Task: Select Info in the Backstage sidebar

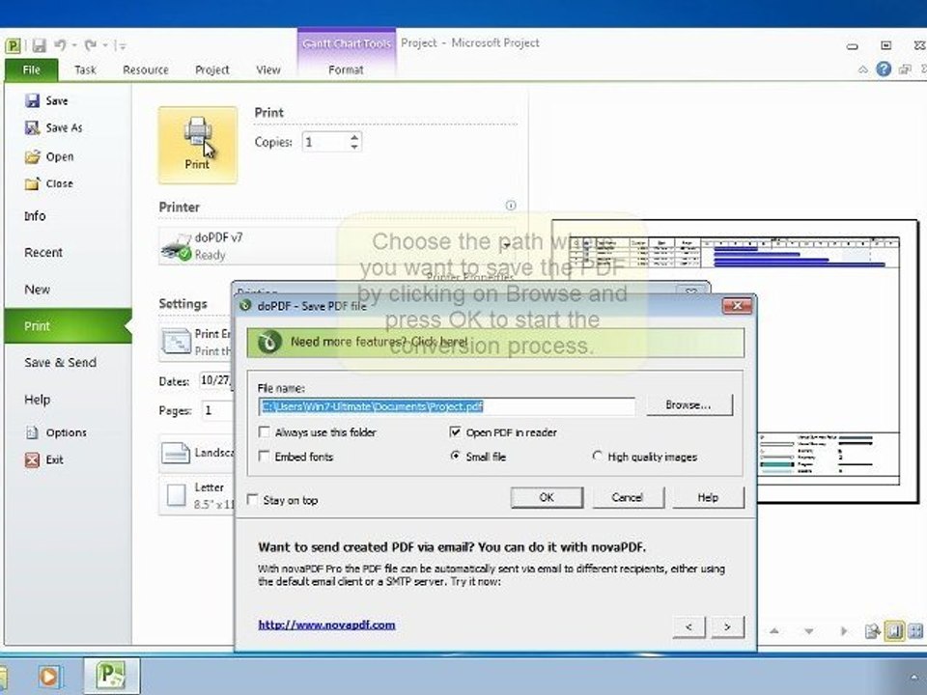Action: point(35,216)
